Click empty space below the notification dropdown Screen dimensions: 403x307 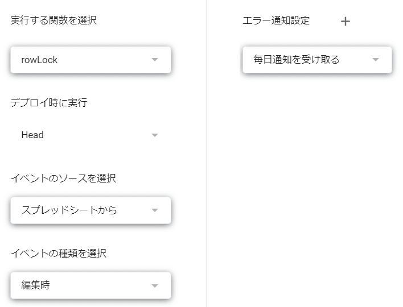(317, 180)
